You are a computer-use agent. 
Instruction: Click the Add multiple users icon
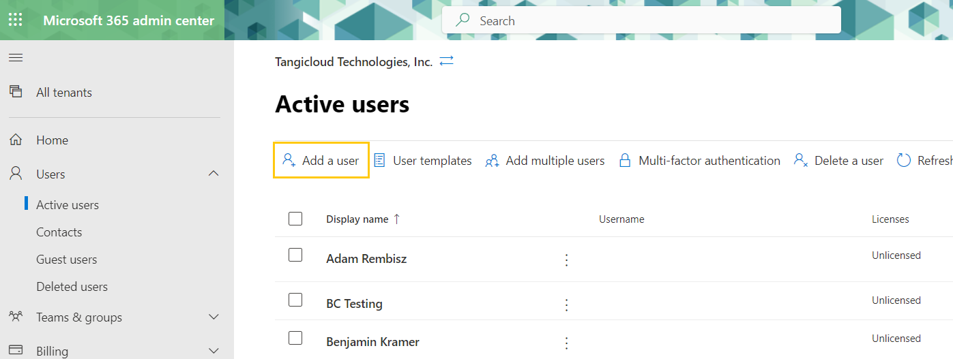(x=492, y=161)
